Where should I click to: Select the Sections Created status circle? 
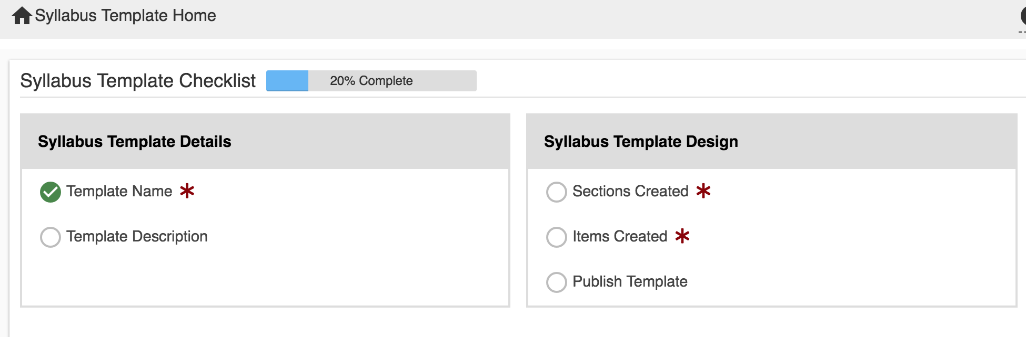click(x=557, y=192)
